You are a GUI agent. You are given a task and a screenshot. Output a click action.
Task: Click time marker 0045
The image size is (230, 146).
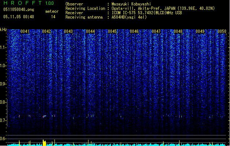(x=112, y=31)
